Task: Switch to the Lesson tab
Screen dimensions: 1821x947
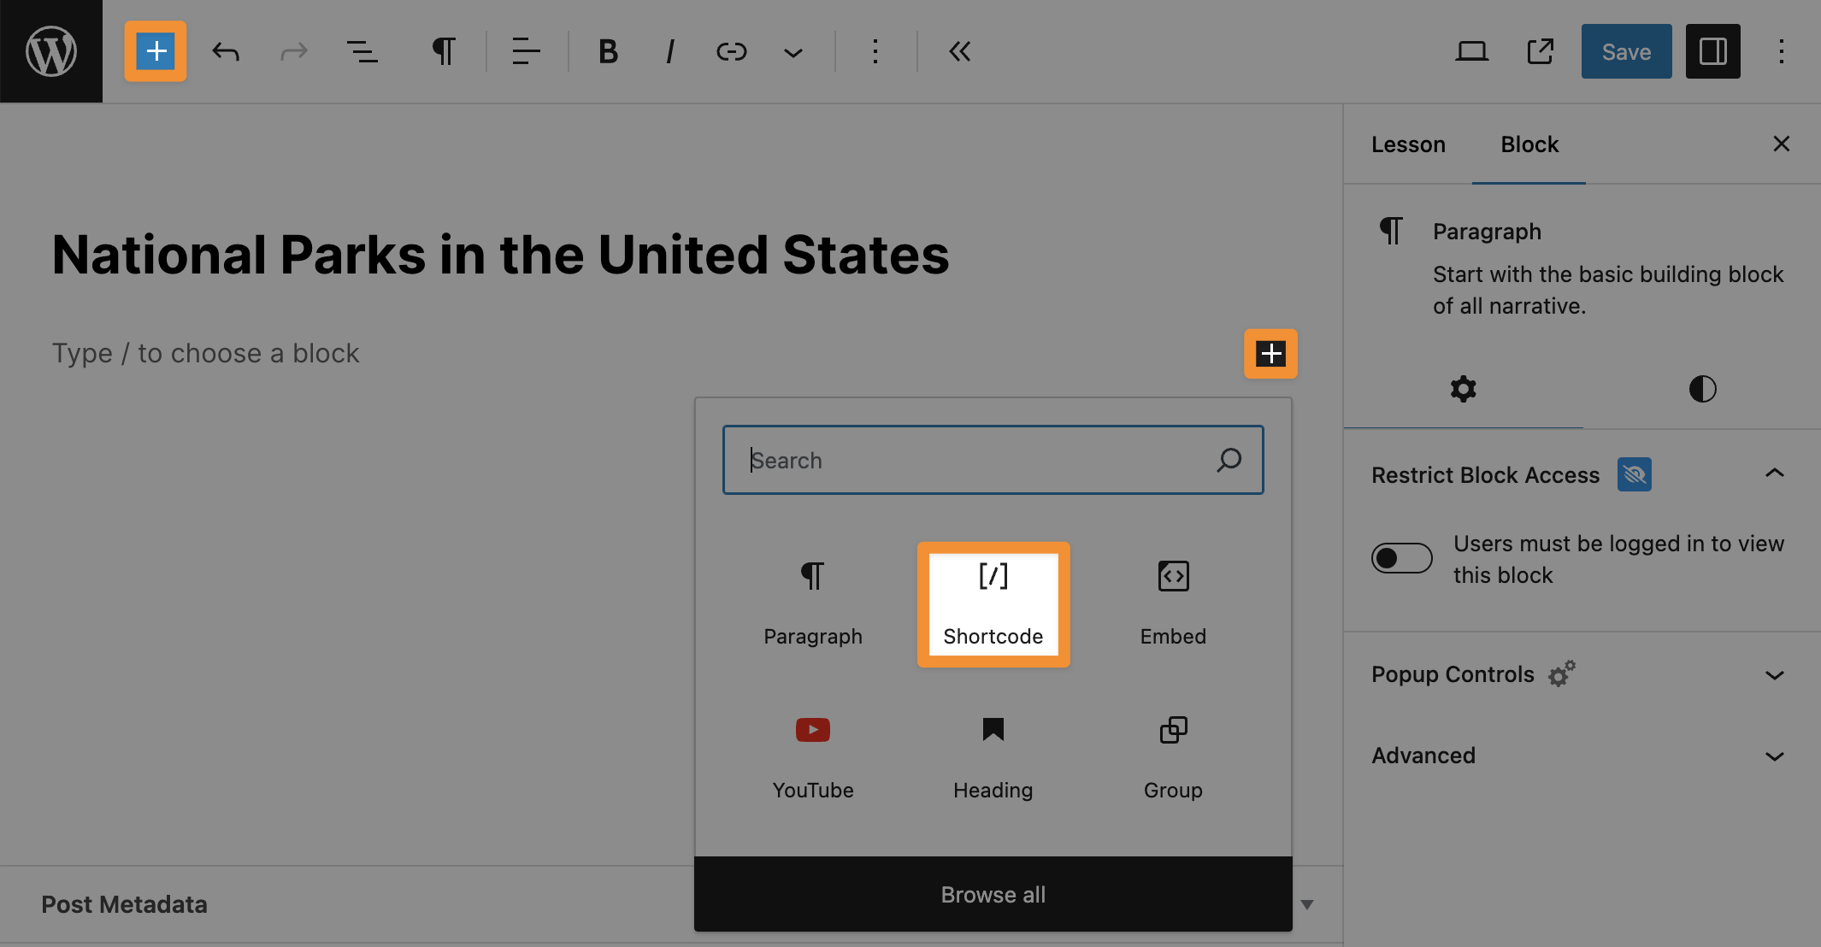Action: [1408, 144]
